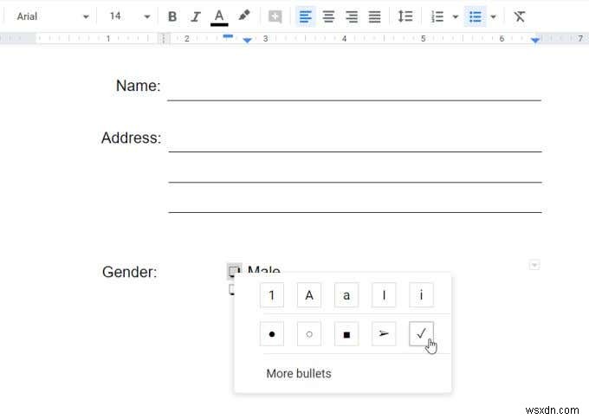Click the small dropdown arrow right of Gender row
The image size is (589, 419).
(x=534, y=265)
